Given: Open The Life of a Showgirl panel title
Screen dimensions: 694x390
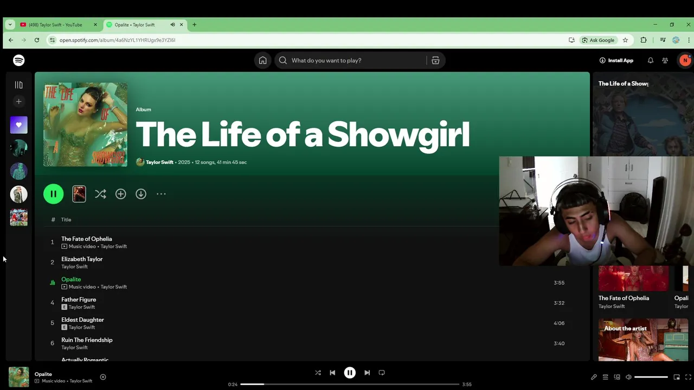Looking at the screenshot, I should 624,83.
